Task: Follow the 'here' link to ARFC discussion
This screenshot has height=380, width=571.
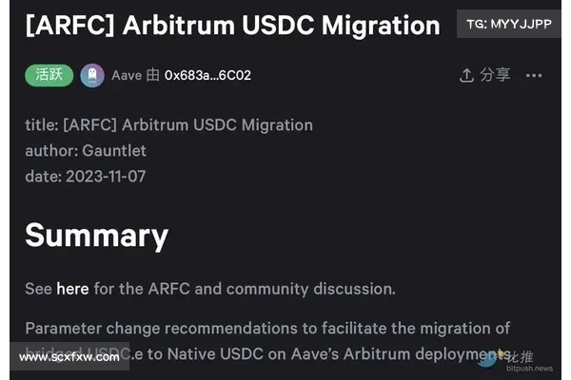Action: (x=72, y=289)
